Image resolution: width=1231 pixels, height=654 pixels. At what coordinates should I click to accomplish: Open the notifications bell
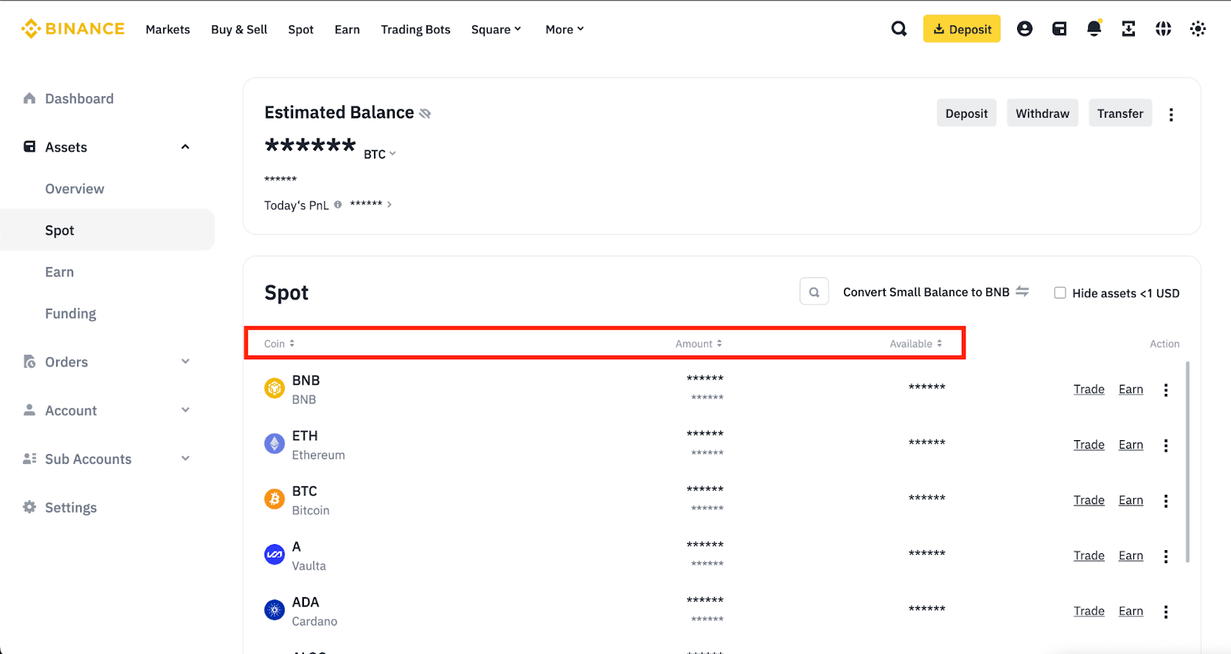(x=1094, y=28)
